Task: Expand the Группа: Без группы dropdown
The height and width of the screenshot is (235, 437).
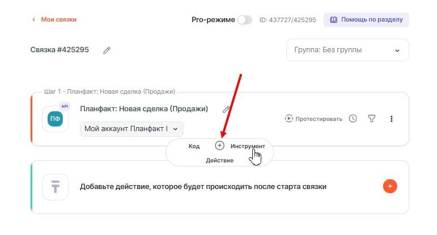Action: (x=347, y=50)
